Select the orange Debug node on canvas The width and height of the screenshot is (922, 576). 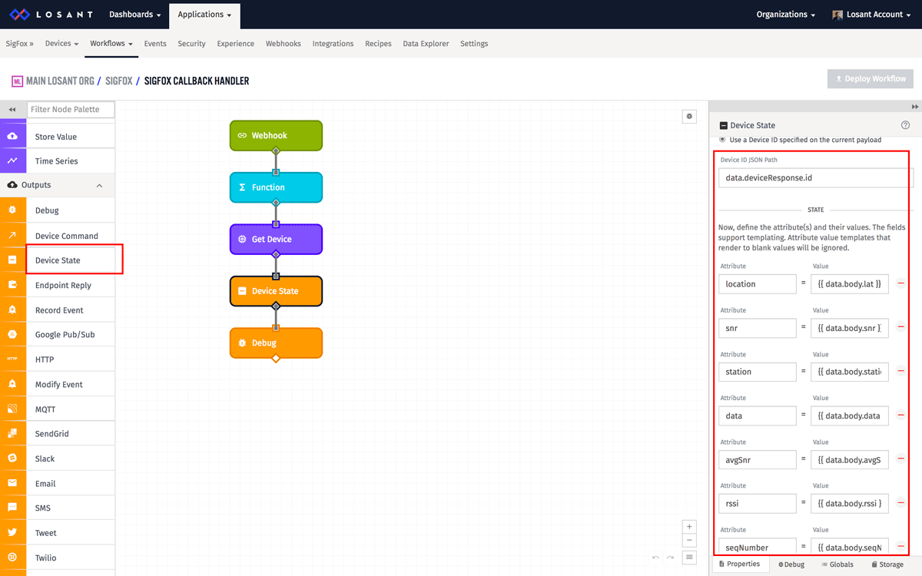(276, 343)
